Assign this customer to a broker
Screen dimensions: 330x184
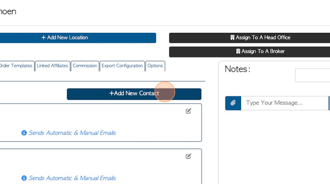click(249, 52)
